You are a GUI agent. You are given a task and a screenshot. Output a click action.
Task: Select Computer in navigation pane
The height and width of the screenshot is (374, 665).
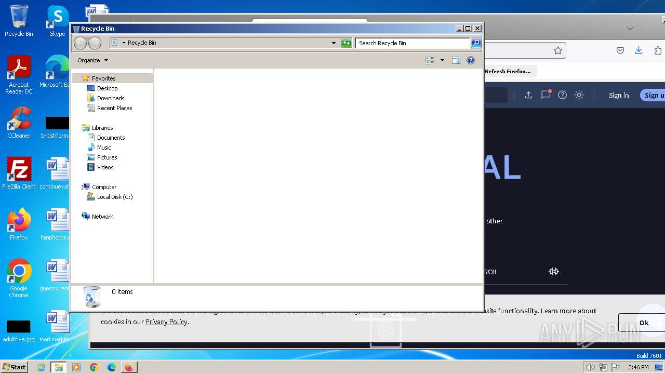(x=104, y=187)
